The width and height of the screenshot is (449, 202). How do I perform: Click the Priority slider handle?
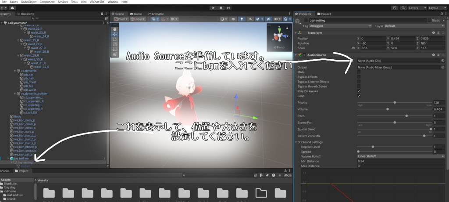(395, 102)
